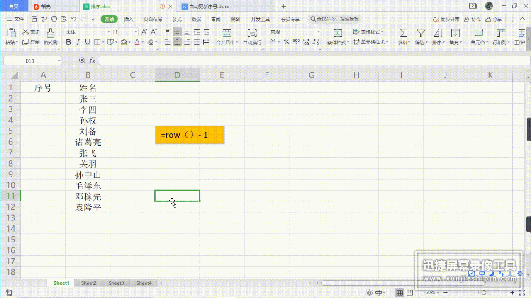
Task: Open the Filter 筛选 button
Action: [421, 37]
